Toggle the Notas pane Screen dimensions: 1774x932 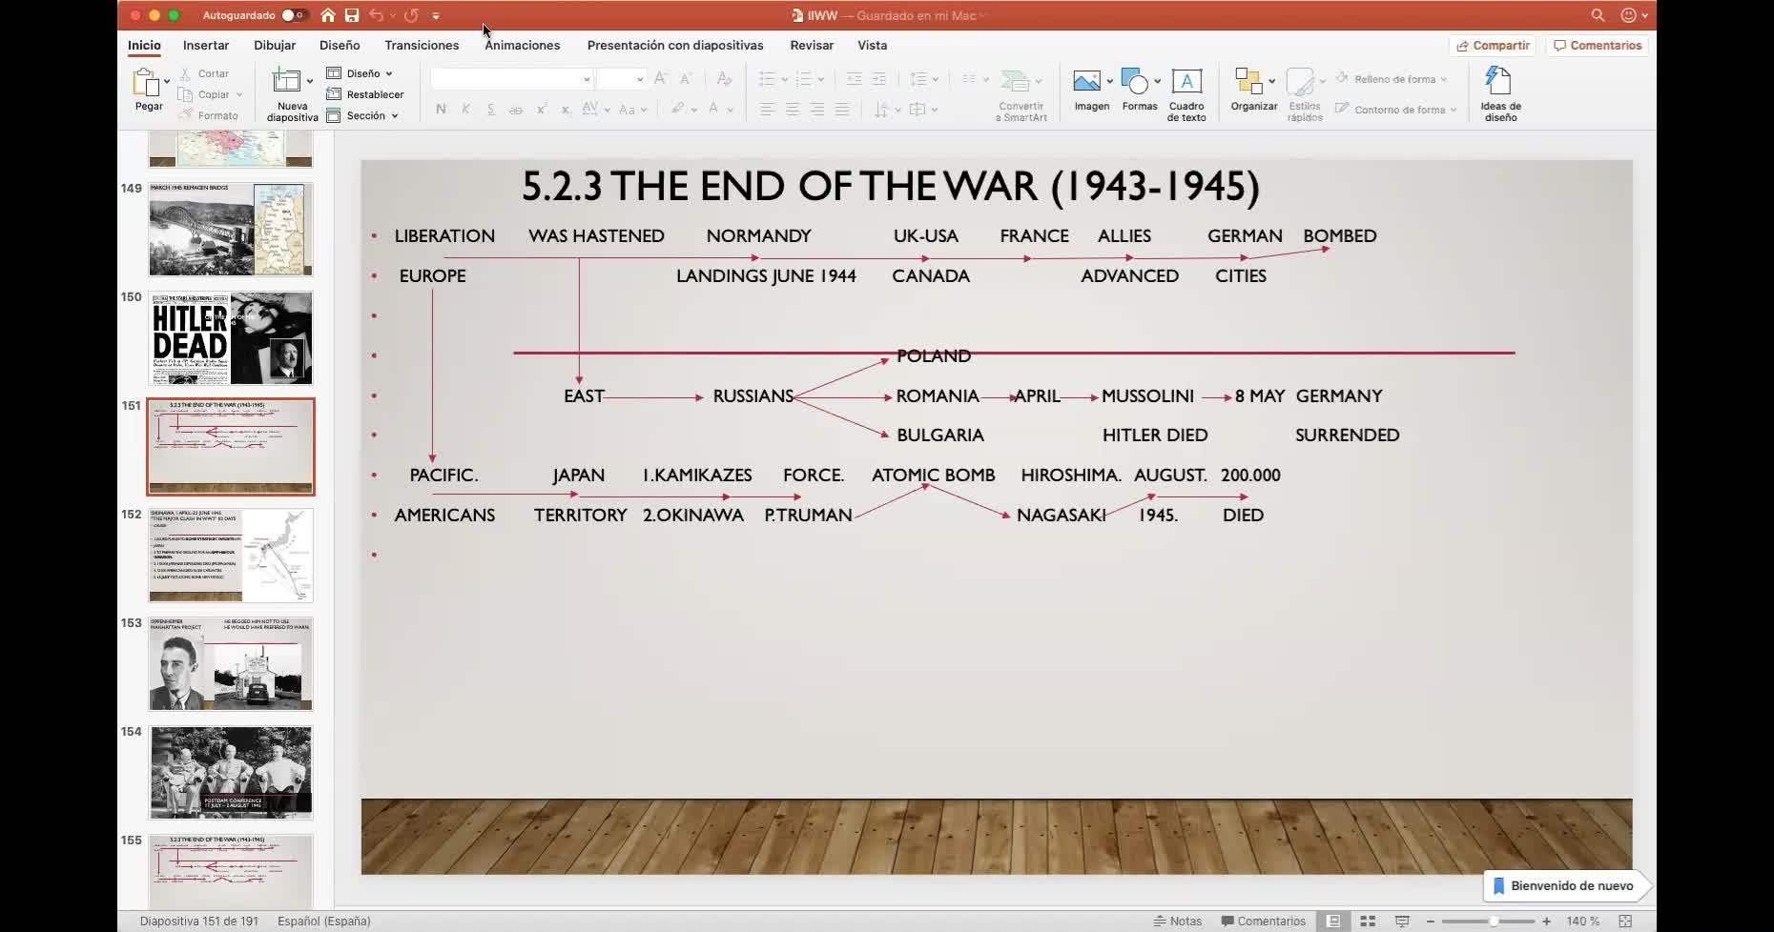pyautogui.click(x=1178, y=922)
